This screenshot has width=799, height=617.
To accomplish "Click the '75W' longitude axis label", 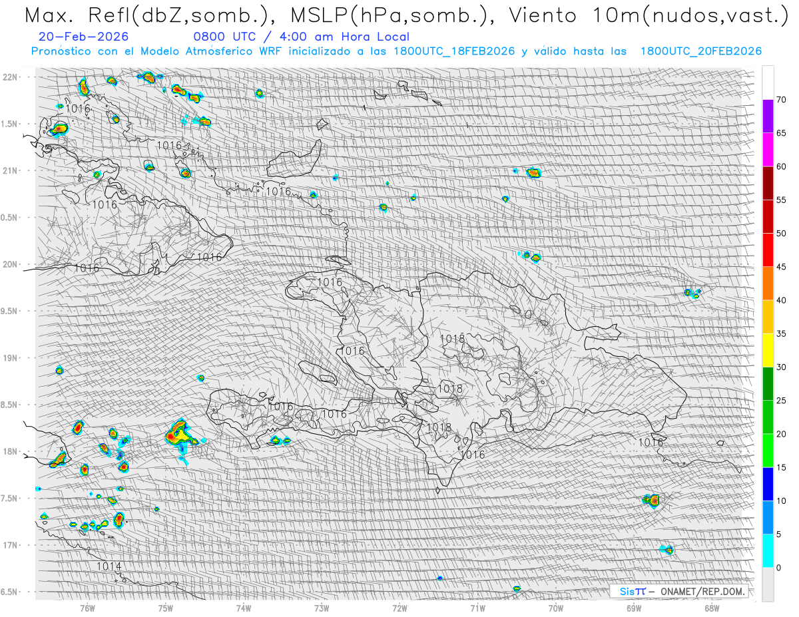I will 165,608.
